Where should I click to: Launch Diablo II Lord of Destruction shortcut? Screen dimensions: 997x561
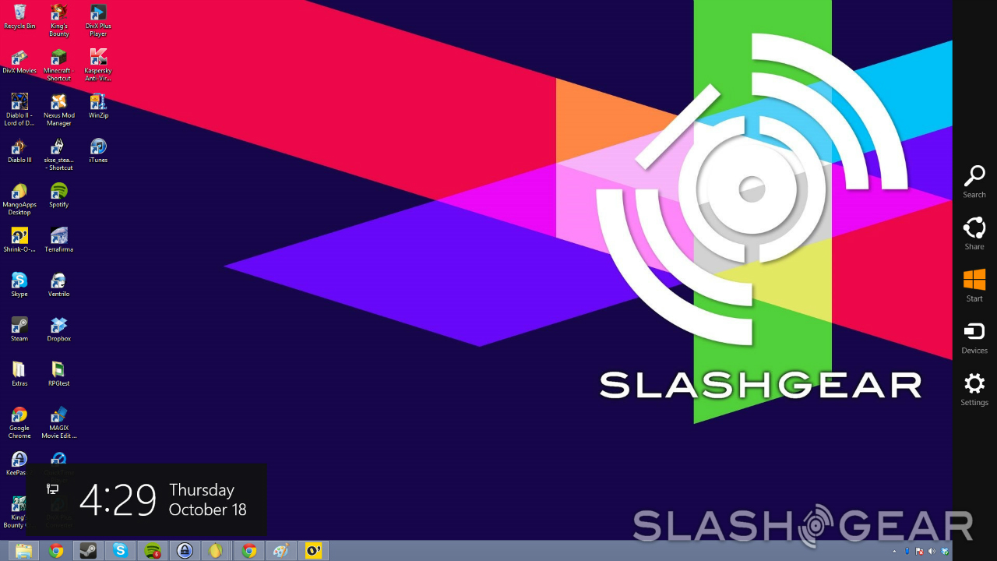coord(19,110)
